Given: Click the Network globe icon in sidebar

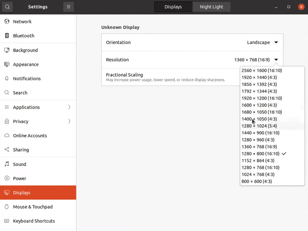Looking at the screenshot, I should point(7,22).
